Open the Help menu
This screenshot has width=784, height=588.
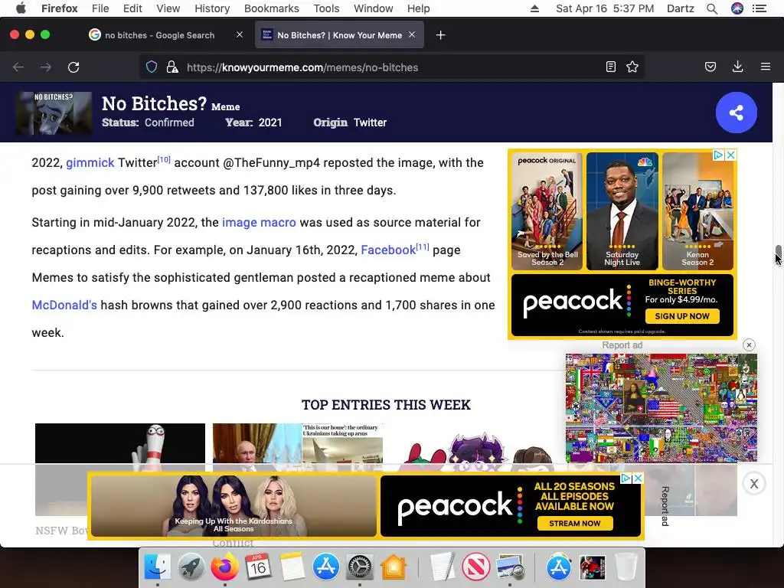tap(419, 8)
